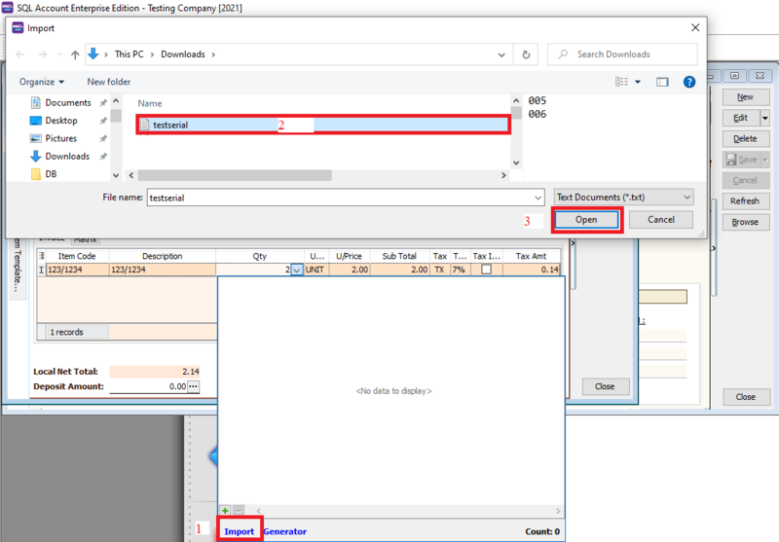Switch to the Matrix tab
Viewport: 779px width, 542px height.
86,238
